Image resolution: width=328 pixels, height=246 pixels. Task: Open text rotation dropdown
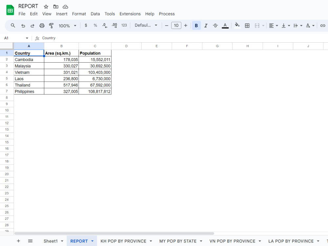[310, 26]
